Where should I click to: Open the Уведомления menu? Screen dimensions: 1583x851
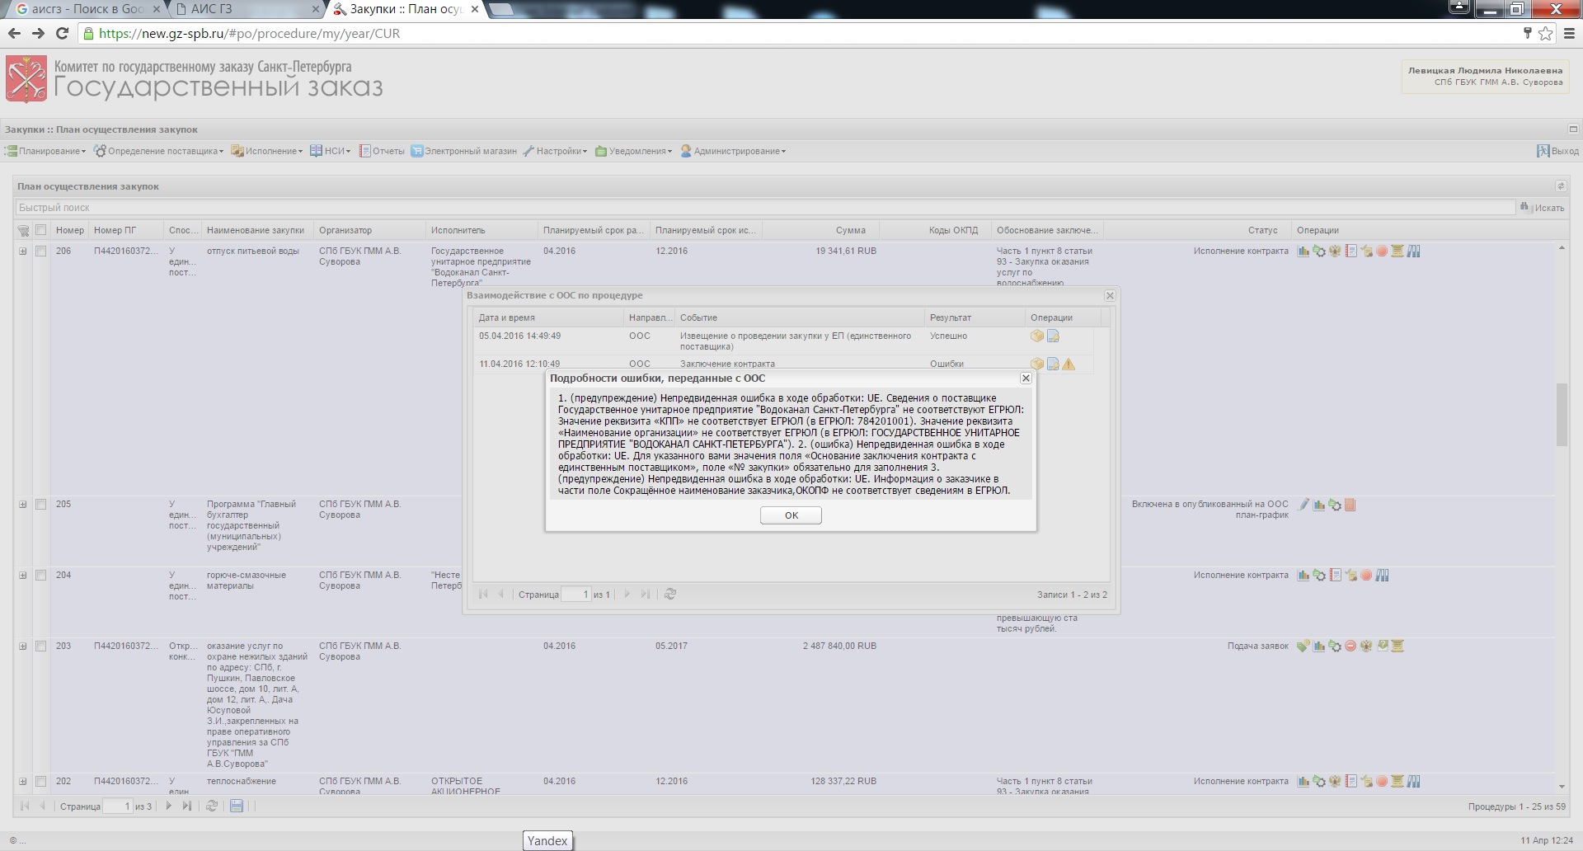pyautogui.click(x=634, y=152)
